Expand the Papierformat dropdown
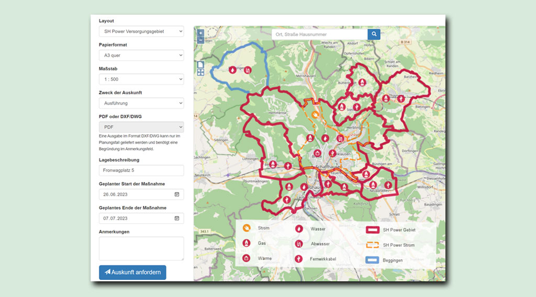The image size is (536, 297). pyautogui.click(x=141, y=55)
